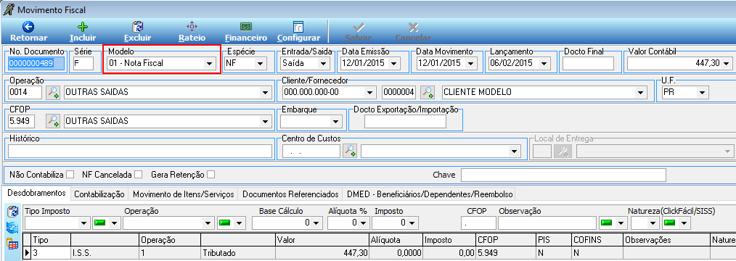This screenshot has height=261, width=736.
Task: Click the Operação code field 0014
Action: tap(25, 92)
